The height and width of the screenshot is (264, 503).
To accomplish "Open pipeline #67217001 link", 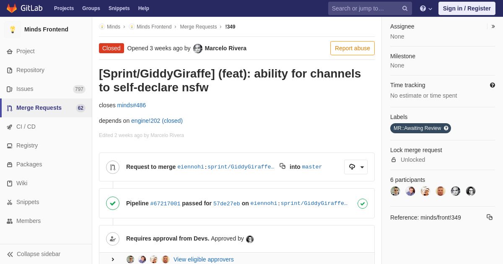I will [x=165, y=204].
